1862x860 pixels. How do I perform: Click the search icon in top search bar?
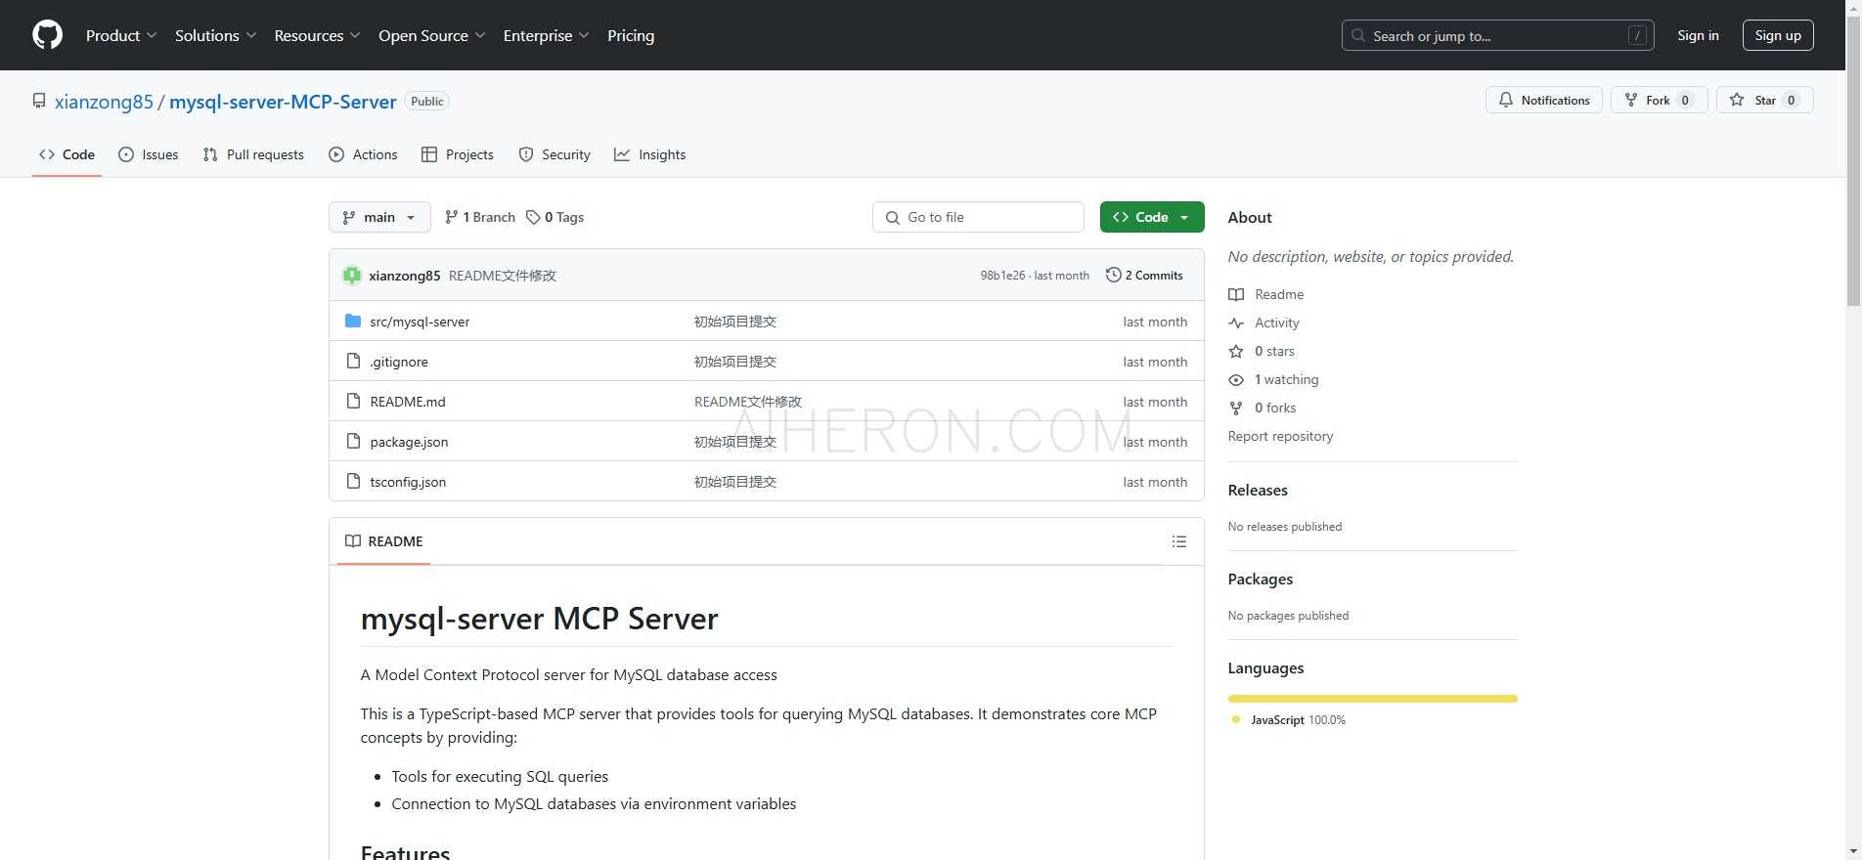pos(1358,35)
